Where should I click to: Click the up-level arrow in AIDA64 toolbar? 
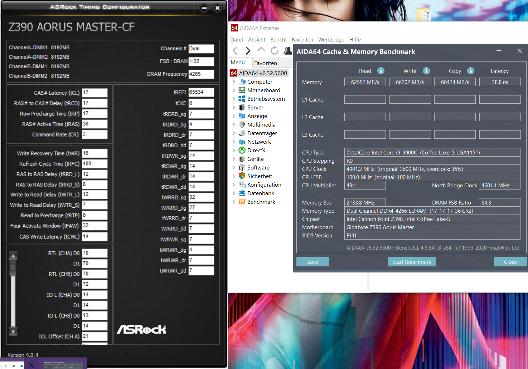[x=261, y=50]
